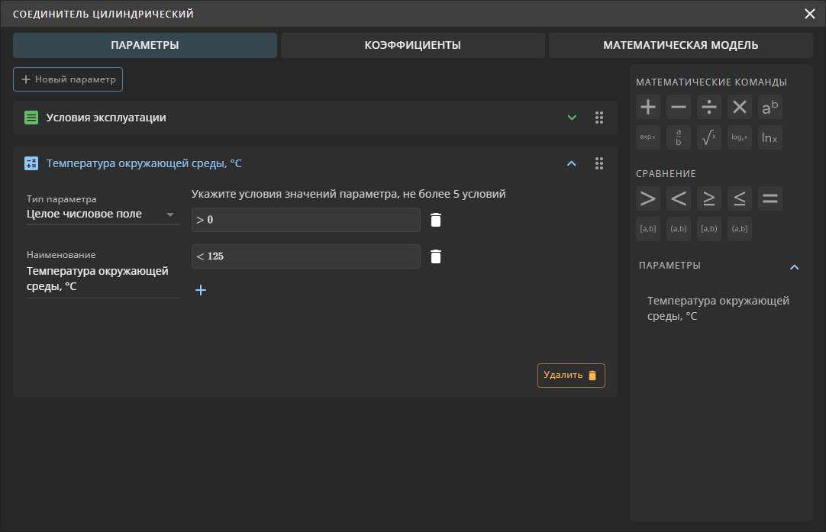Grab the drag handle of Условия эксплуатации row
The width and height of the screenshot is (826, 532).
[x=599, y=118]
